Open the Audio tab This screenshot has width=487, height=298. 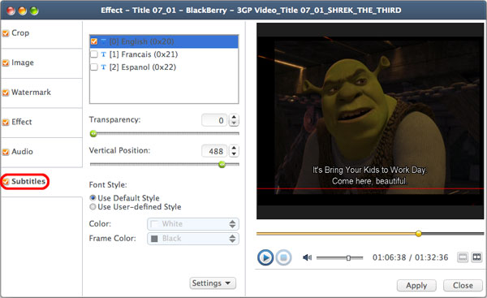pyautogui.click(x=41, y=152)
